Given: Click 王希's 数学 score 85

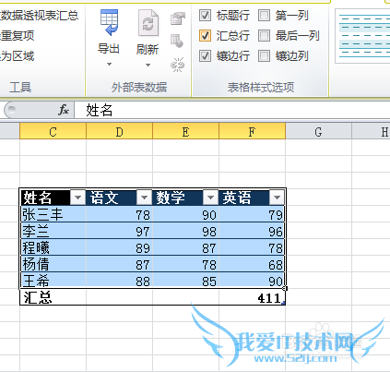Looking at the screenshot, I should [x=186, y=281].
